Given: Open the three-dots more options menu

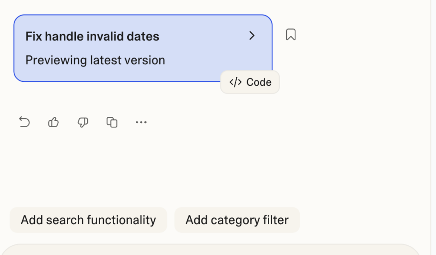Looking at the screenshot, I should [141, 122].
